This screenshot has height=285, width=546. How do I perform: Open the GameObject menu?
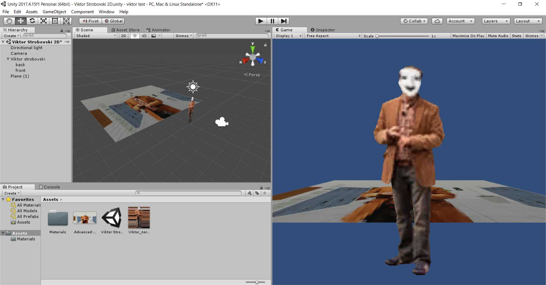pyautogui.click(x=54, y=12)
